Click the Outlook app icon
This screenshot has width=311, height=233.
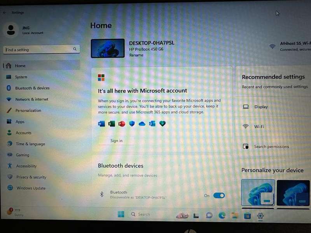click(152, 124)
